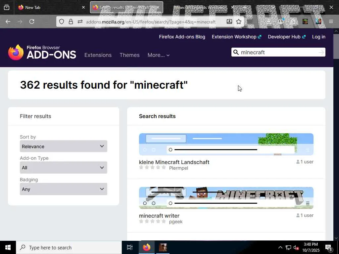Screen dimensions: 339x254
Task: Close the Search results tab
Action: (158, 7)
